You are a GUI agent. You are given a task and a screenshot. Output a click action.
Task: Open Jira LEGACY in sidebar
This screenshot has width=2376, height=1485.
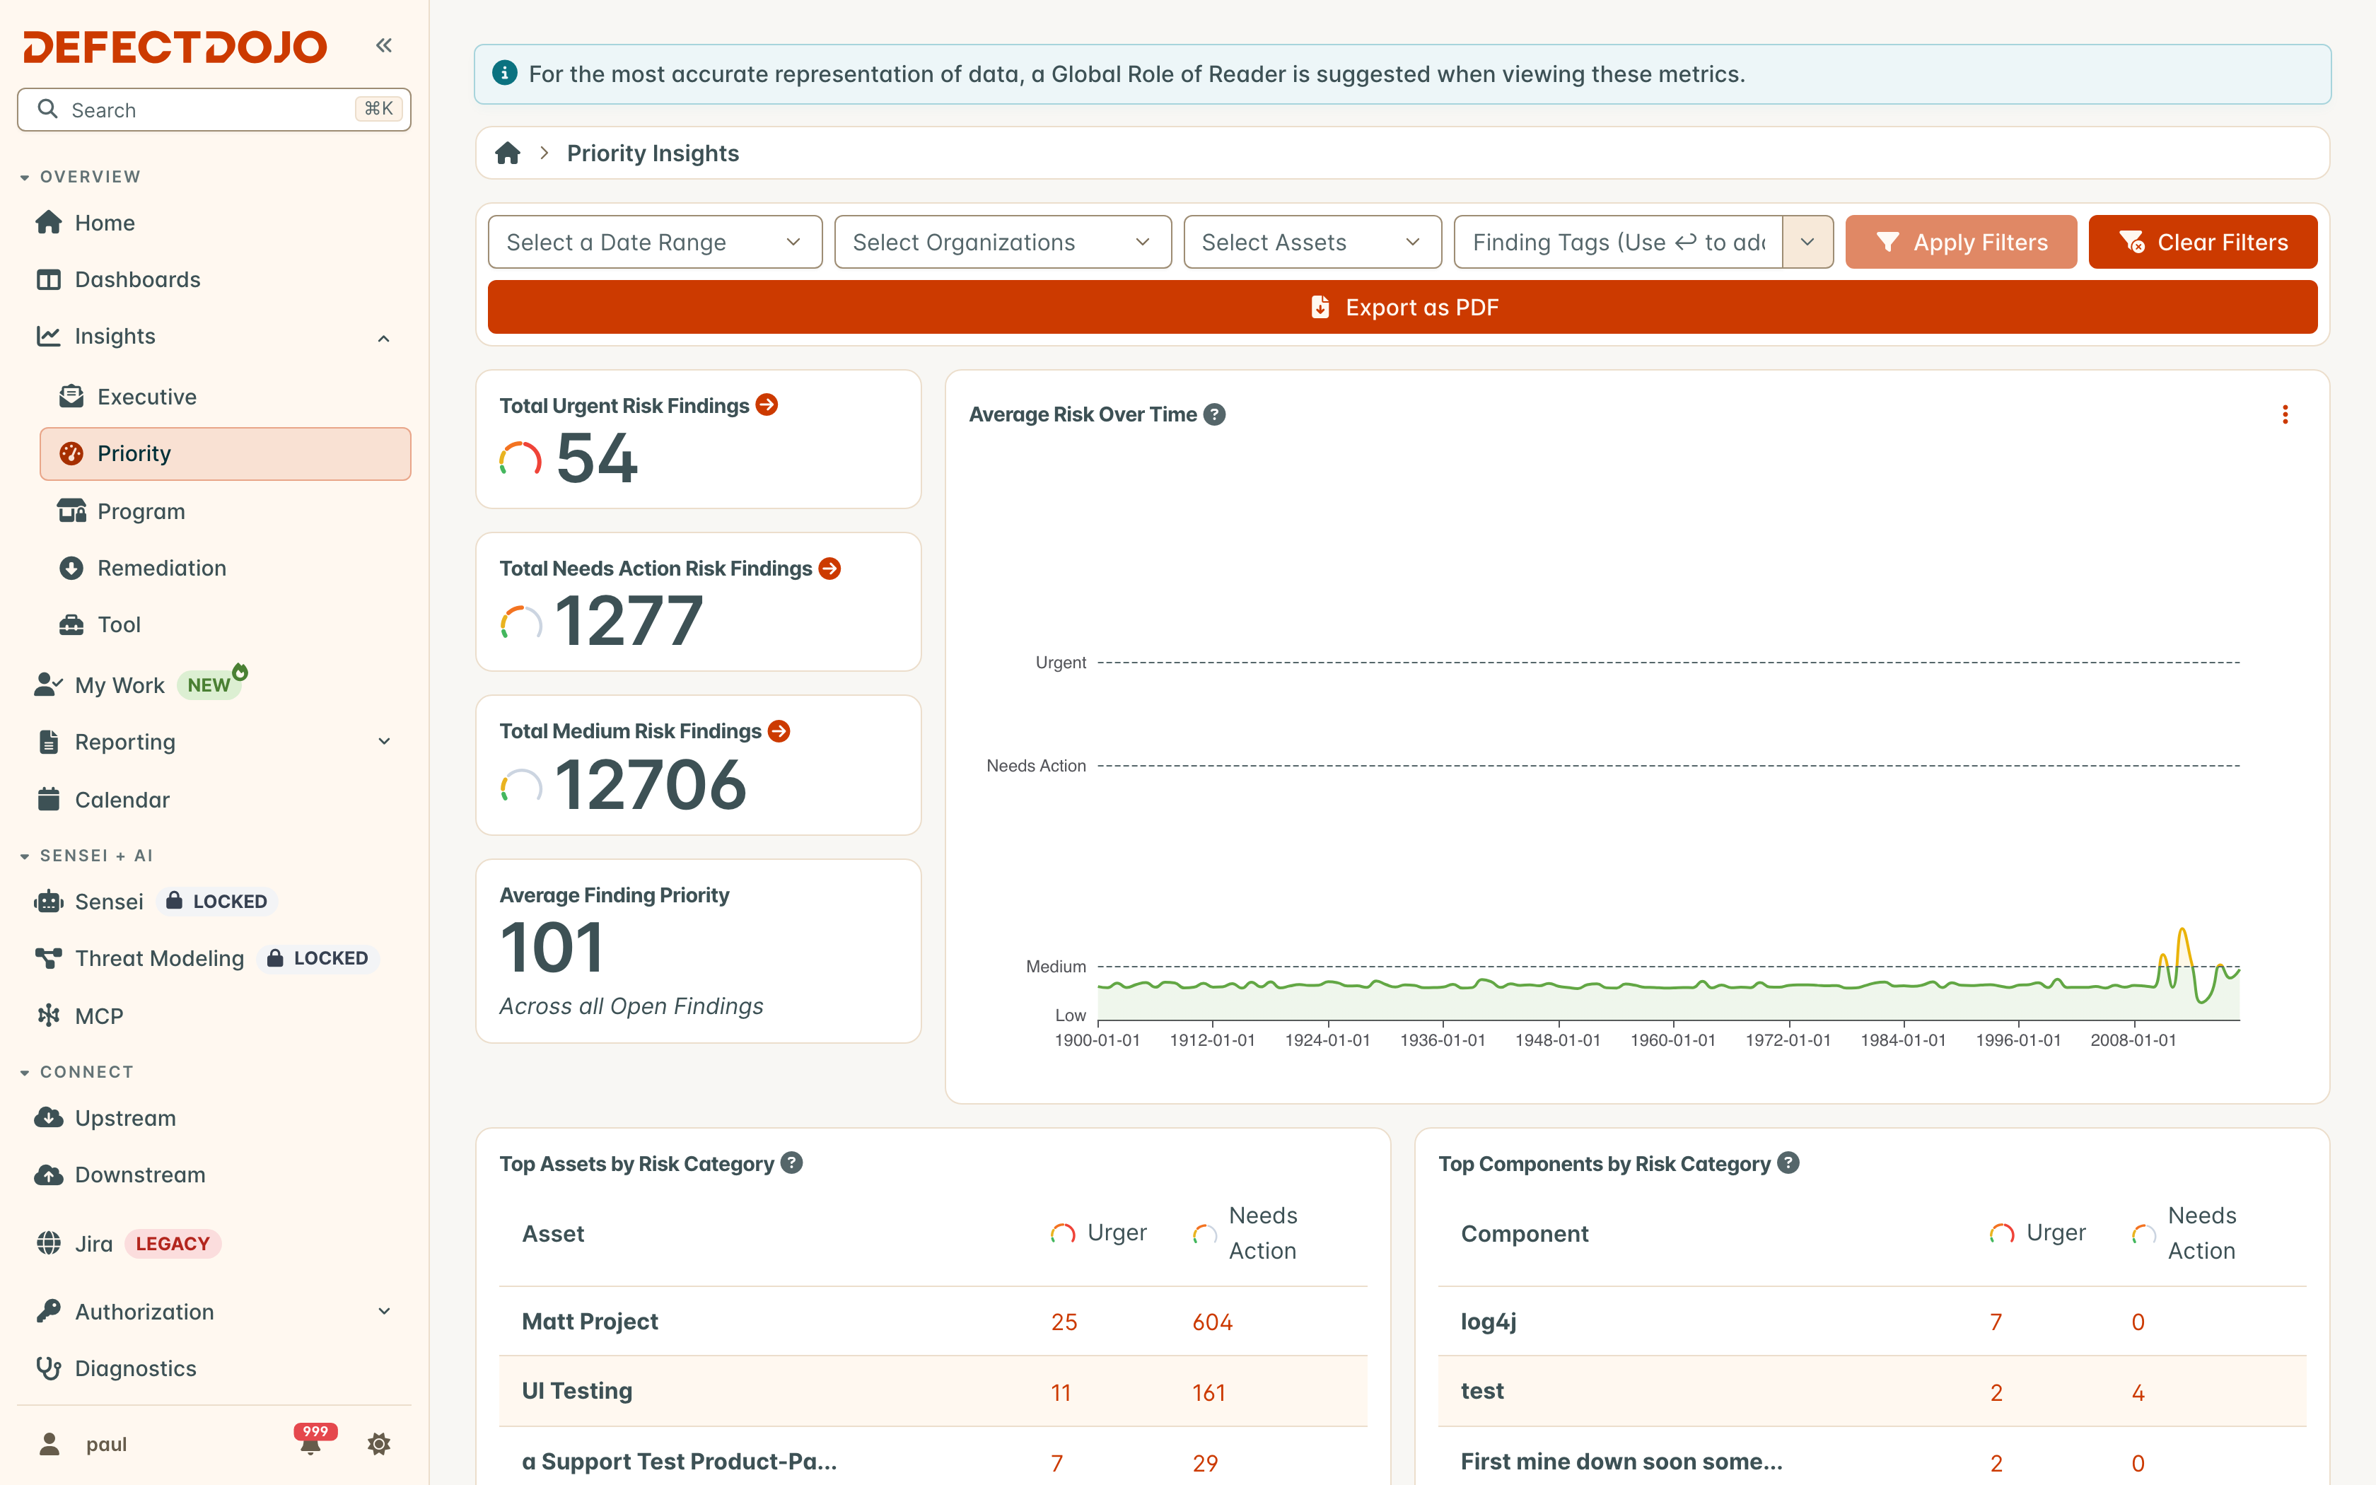(214, 1245)
